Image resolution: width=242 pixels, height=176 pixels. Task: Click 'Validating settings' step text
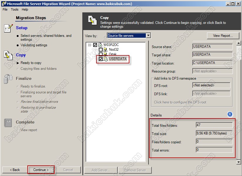point(34,45)
